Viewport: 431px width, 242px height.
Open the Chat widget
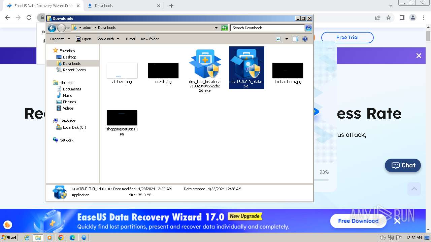pyautogui.click(x=403, y=165)
